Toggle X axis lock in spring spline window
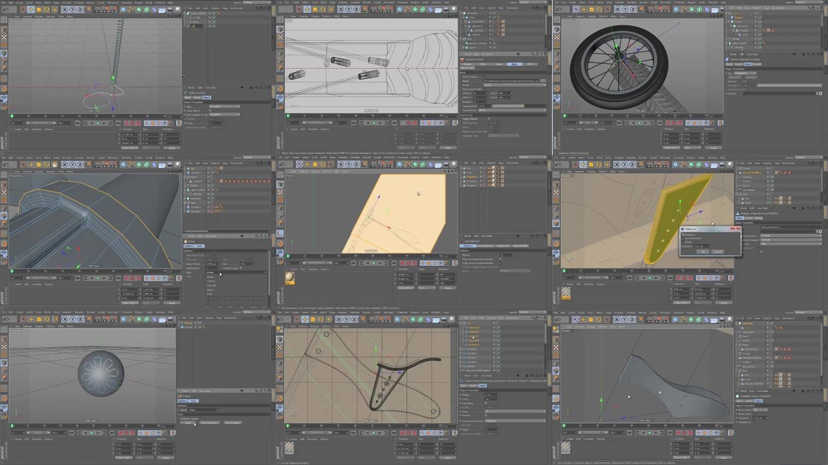Viewport: 828px width, 465px height. click(x=64, y=9)
